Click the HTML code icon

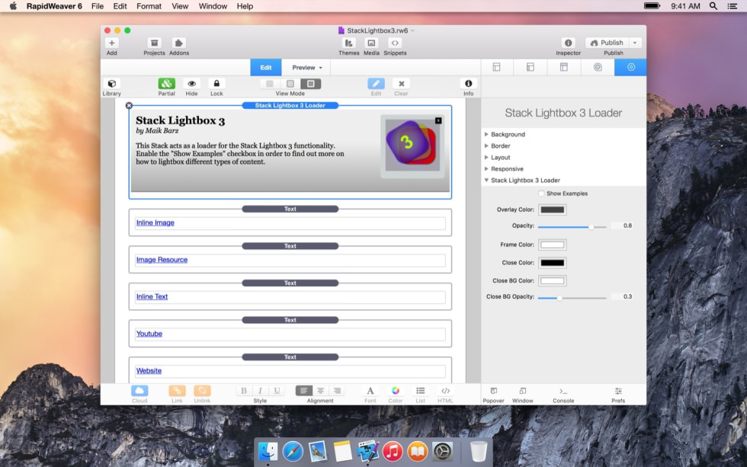pyautogui.click(x=445, y=391)
